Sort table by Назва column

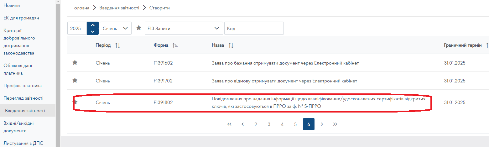(x=231, y=45)
